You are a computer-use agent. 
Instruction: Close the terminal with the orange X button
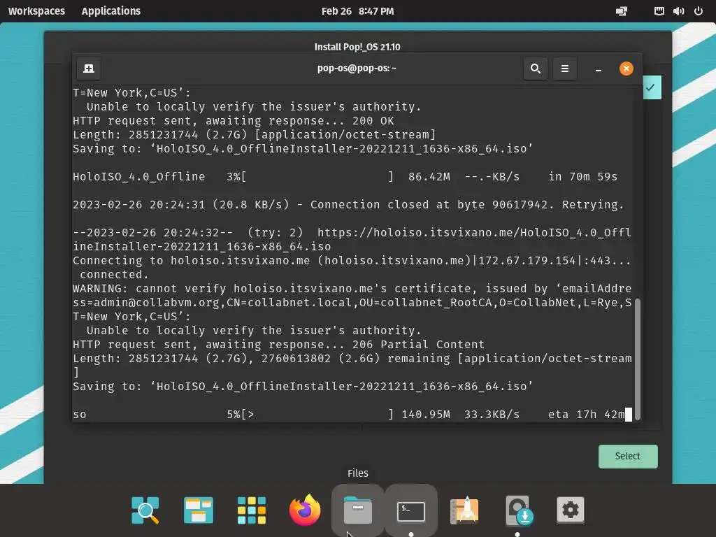(626, 69)
